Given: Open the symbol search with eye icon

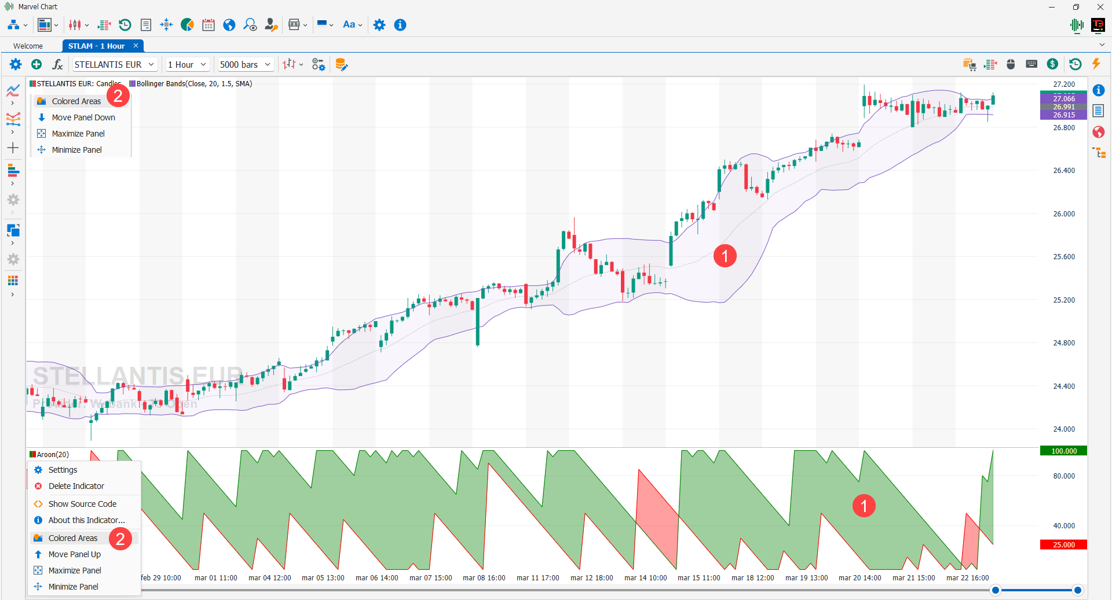Looking at the screenshot, I should point(250,25).
